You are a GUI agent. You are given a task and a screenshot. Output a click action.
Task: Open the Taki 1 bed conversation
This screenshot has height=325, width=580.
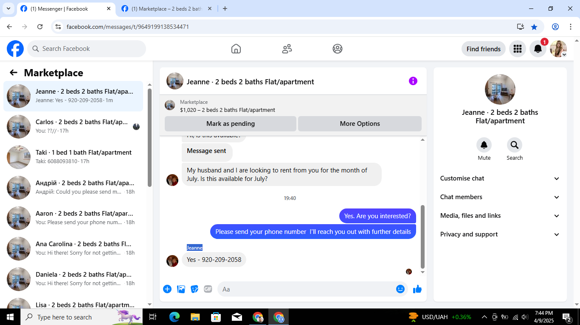point(73,157)
